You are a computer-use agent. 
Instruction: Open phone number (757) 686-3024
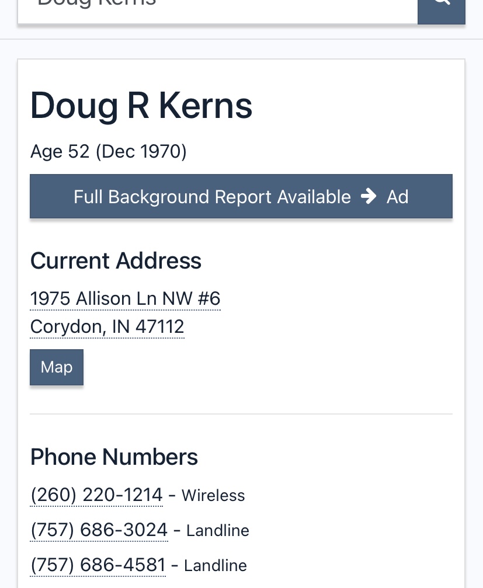click(99, 530)
